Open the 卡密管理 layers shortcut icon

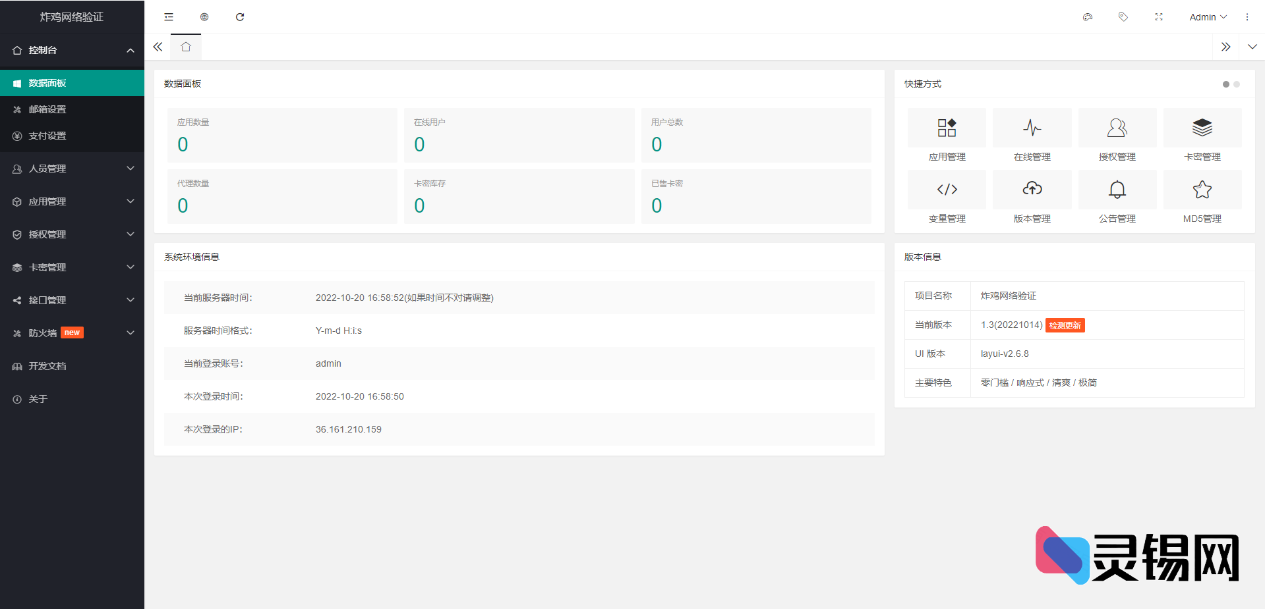tap(1202, 128)
